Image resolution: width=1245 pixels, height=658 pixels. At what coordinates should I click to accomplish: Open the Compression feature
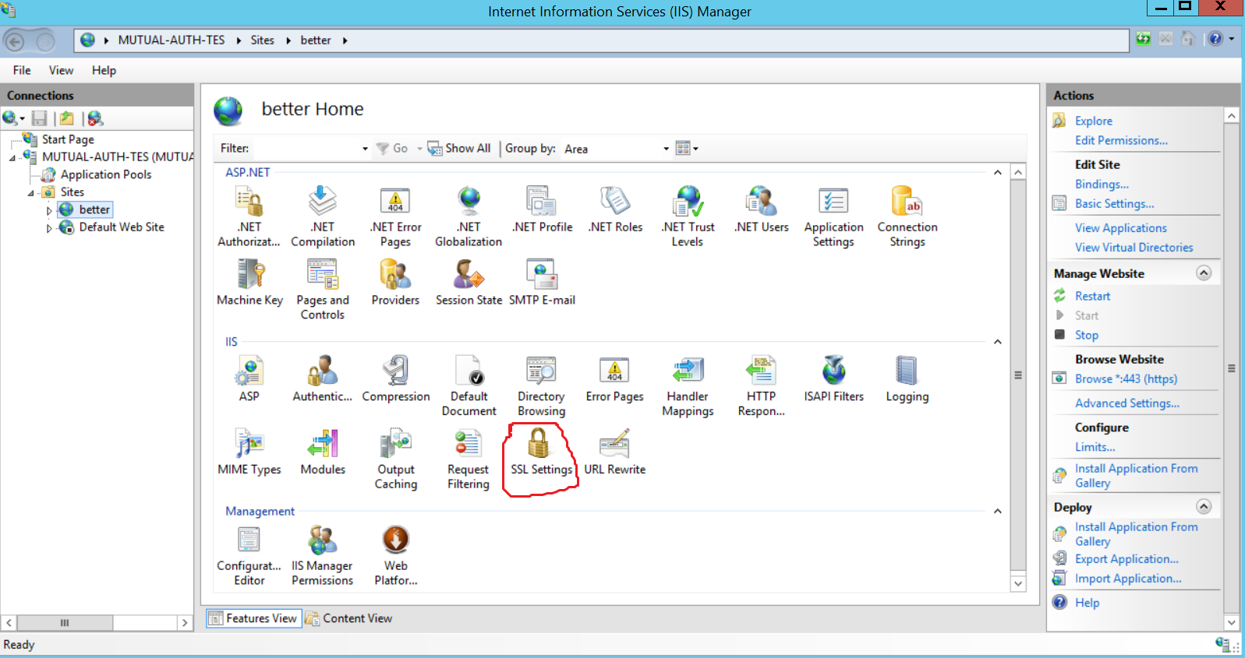(x=396, y=379)
